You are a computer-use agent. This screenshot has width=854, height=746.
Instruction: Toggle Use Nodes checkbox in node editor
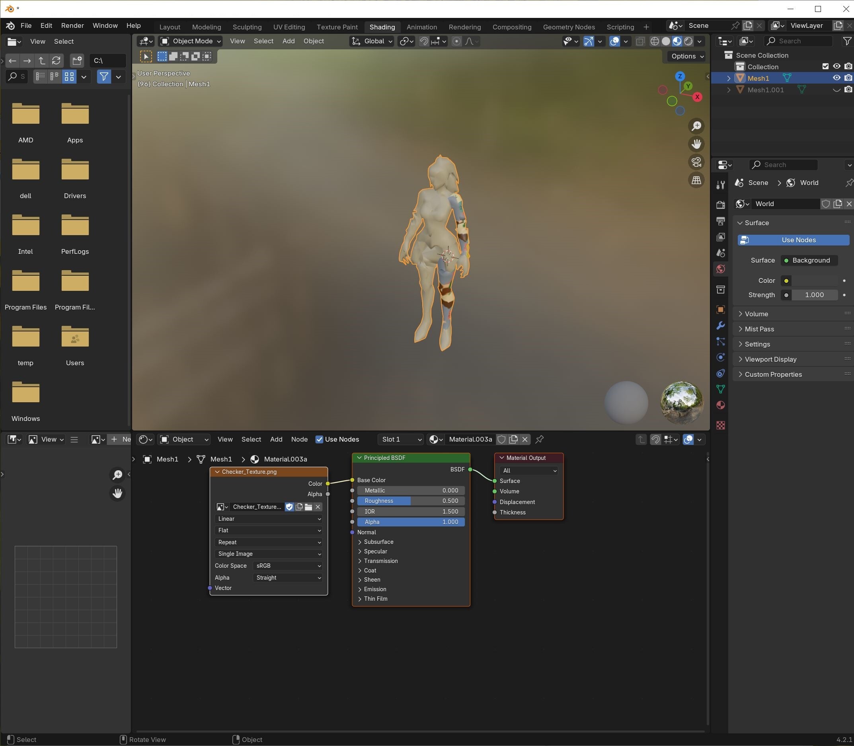click(x=320, y=439)
